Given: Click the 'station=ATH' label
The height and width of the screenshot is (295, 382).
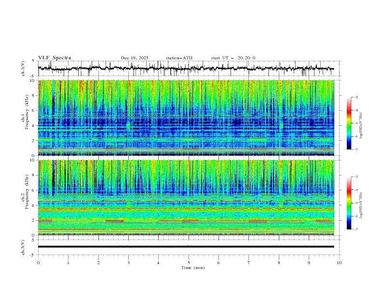Looking at the screenshot, I should [179, 58].
